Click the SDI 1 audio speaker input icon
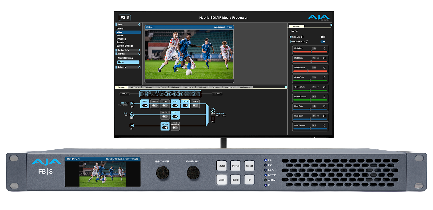 132,114
